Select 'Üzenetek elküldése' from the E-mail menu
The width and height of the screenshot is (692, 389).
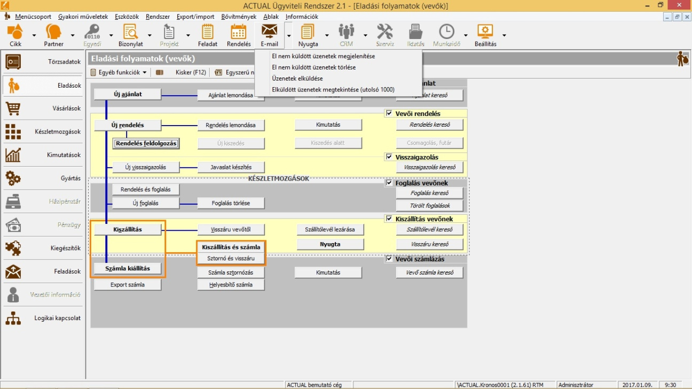point(297,79)
